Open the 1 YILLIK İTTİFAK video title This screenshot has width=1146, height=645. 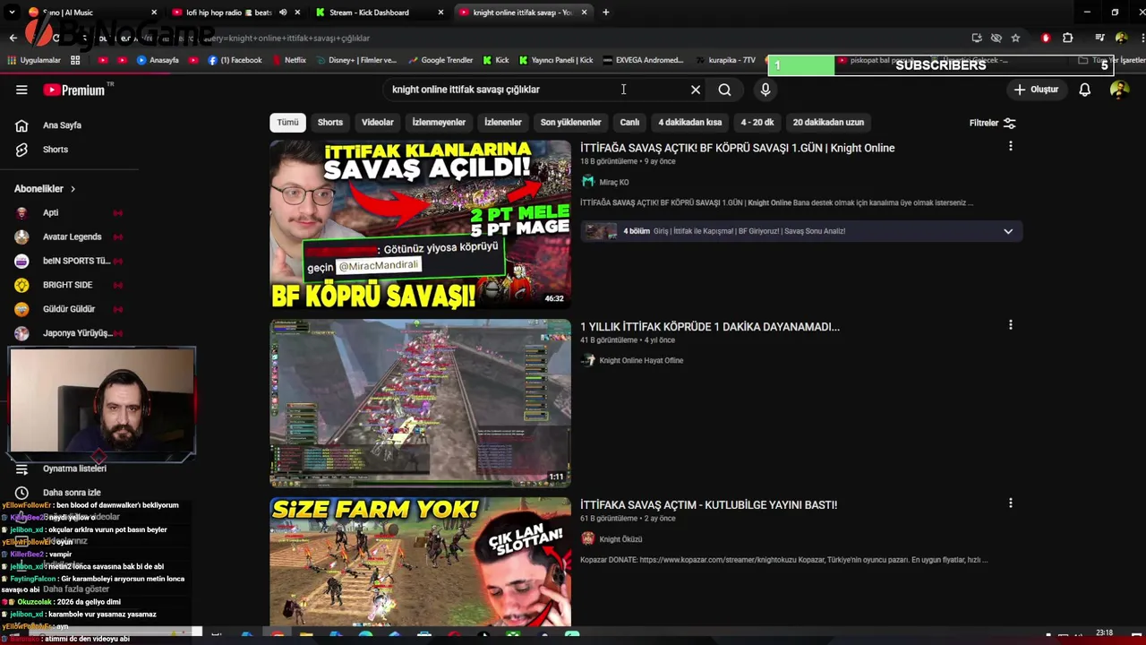710,327
